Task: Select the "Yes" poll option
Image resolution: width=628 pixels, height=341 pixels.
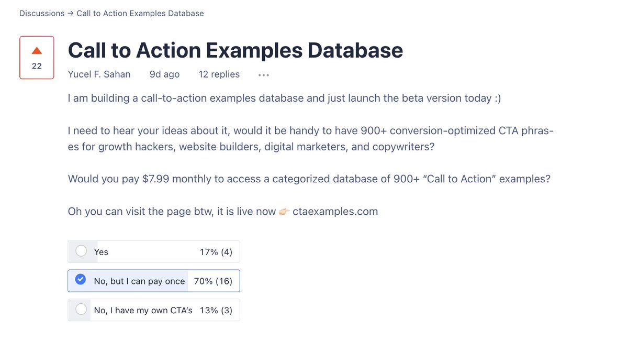Action: 154,252
